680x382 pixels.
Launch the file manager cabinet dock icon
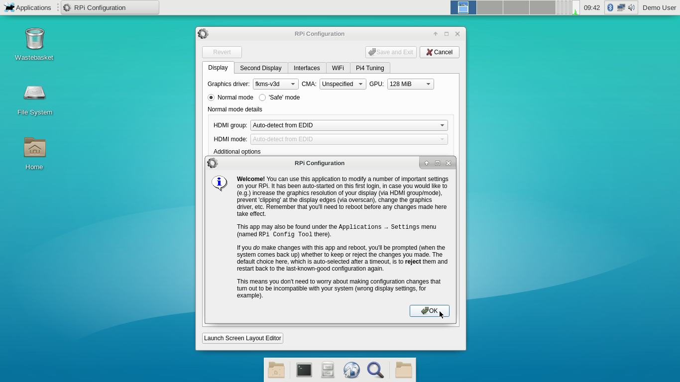pos(328,370)
